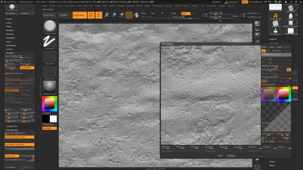
Task: Click the half-sphere material mode icon in shelf
Action: pyautogui.click(x=137, y=15)
